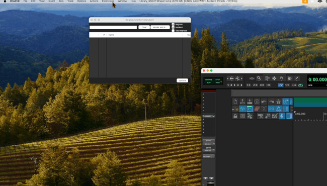Image resolution: width=327 pixels, height=186 pixels.
Task: Click the blue docker panel icon beside treble clef
Action: click(289, 116)
